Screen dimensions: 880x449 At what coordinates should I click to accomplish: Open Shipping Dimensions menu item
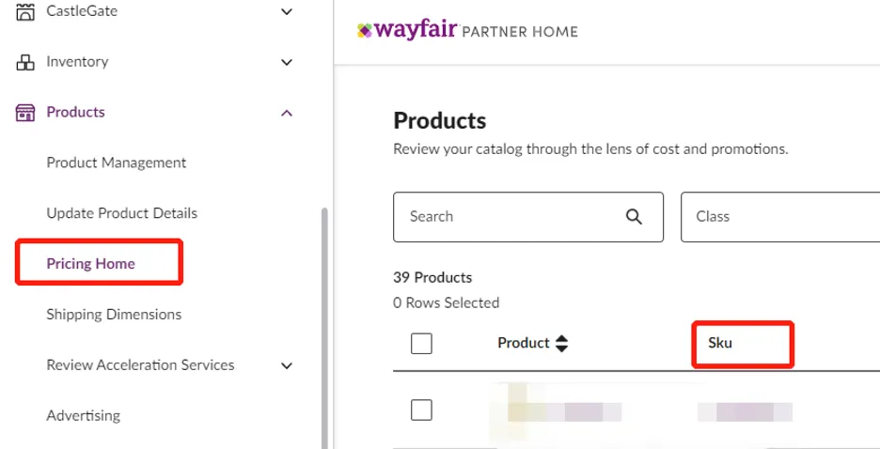[114, 315]
